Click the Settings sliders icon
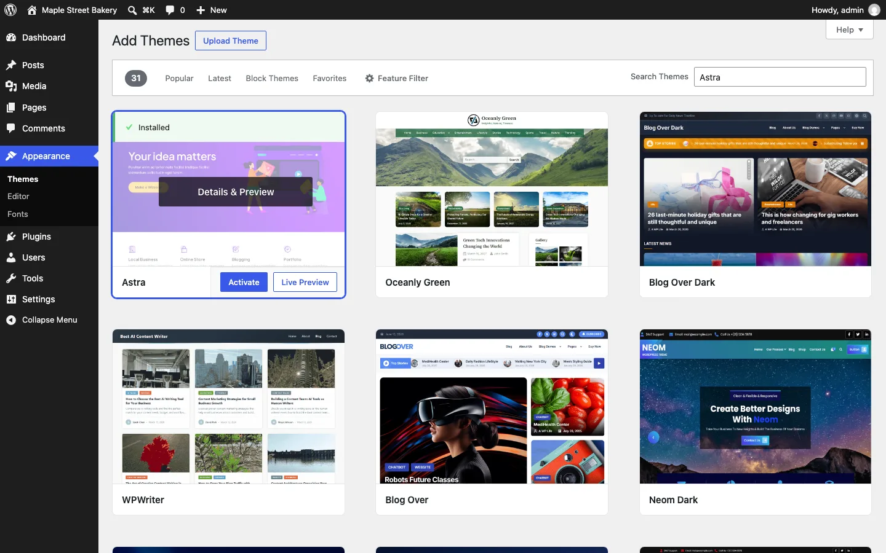Viewport: 886px width, 553px height. 11,299
